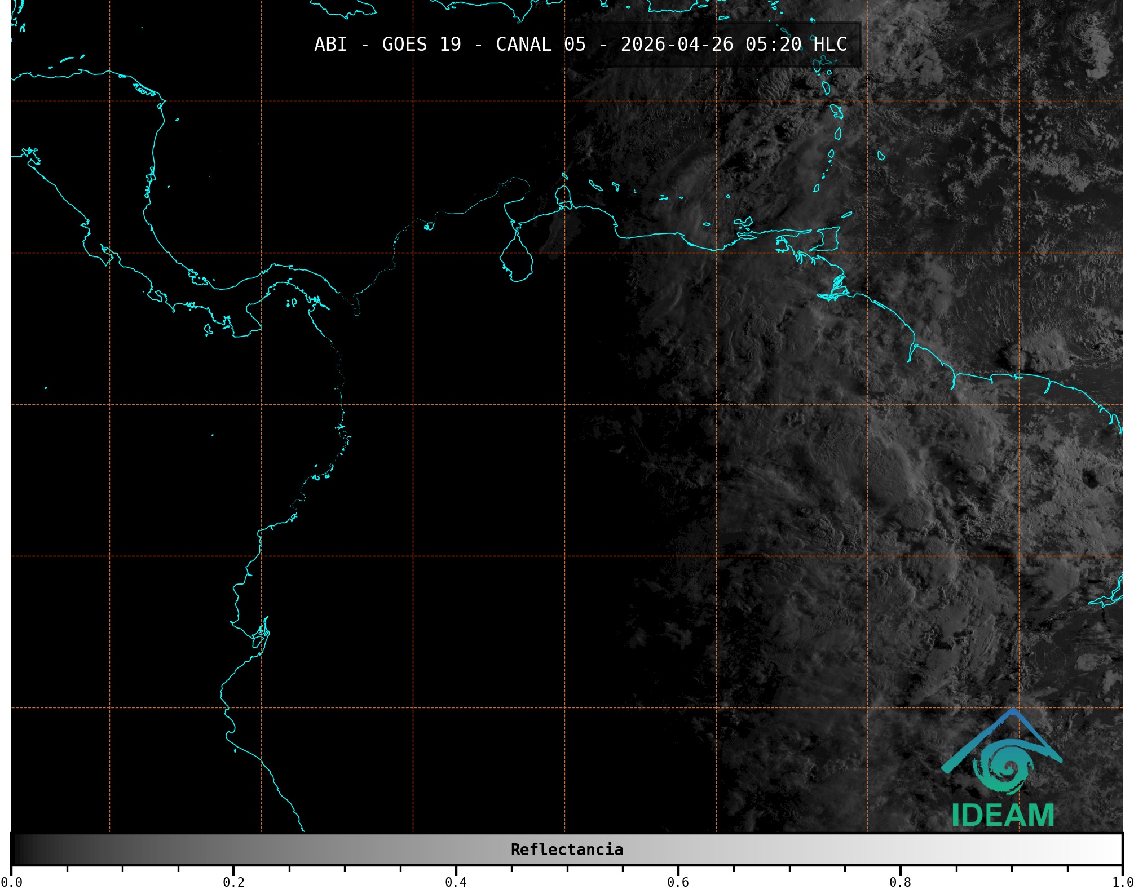Click the date 2026-04-26 in the title
The width and height of the screenshot is (1134, 889).
677,45
